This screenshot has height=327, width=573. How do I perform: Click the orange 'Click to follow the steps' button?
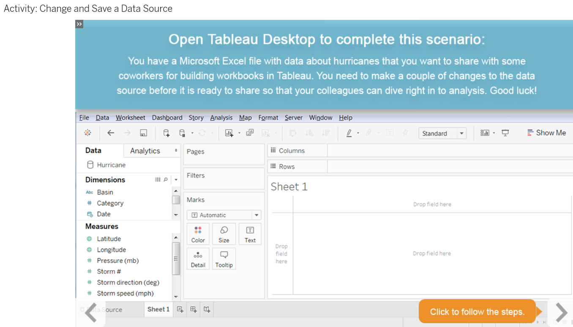477,312
